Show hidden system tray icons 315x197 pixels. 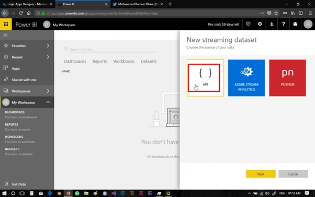(249, 193)
